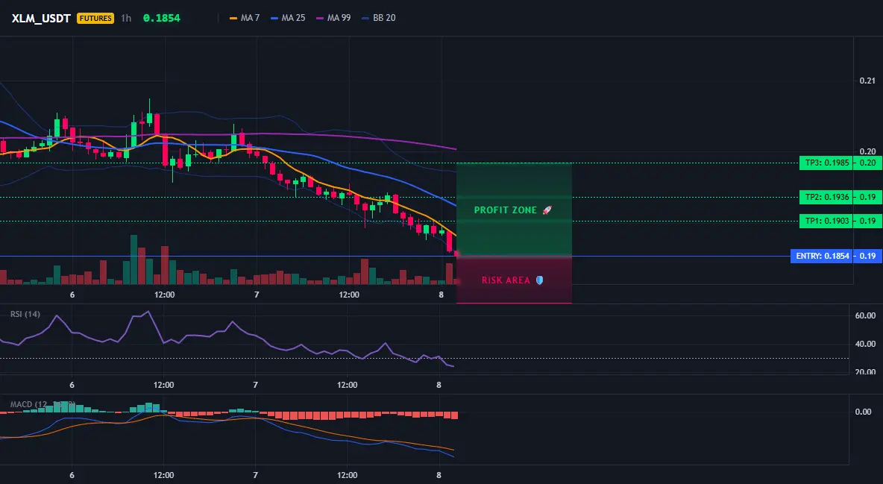883x484 pixels.
Task: Click the 60.00 RSI axis value
Action: pyautogui.click(x=865, y=315)
